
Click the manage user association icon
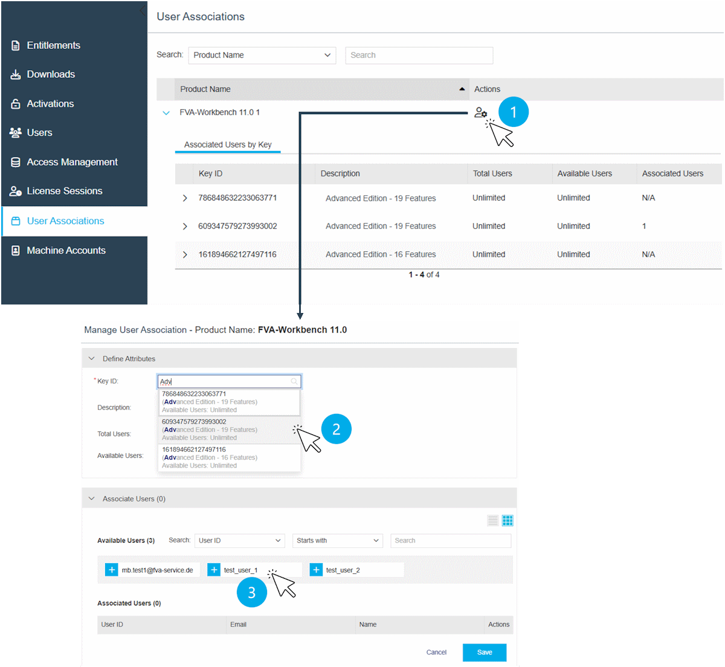(x=480, y=112)
